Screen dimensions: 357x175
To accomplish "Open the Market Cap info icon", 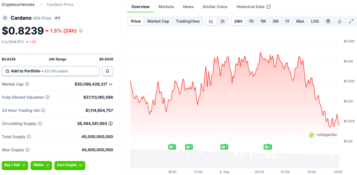I will [x=27, y=84].
